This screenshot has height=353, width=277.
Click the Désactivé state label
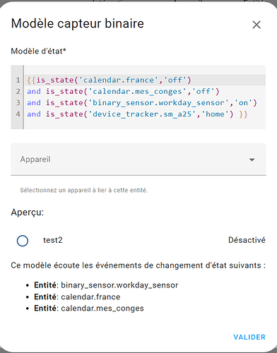pos(247,240)
